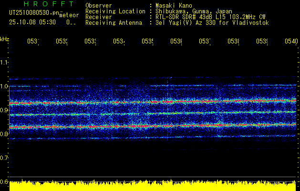Select the 0540 time marker
Viewport: 300px width, 191px height.
(291, 41)
